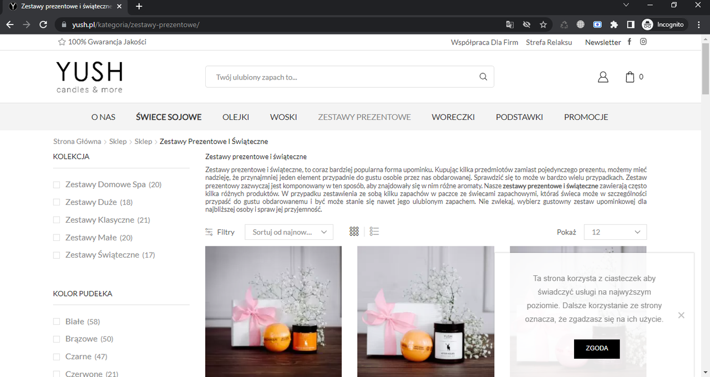The height and width of the screenshot is (377, 710).
Task: Open the tab search dropdown
Action: point(626,5)
